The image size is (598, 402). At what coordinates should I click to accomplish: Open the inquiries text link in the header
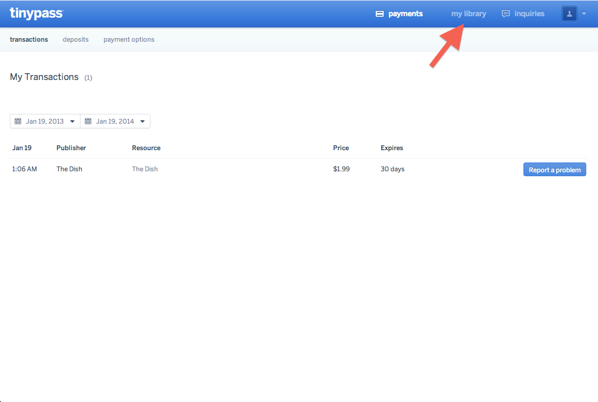(529, 14)
